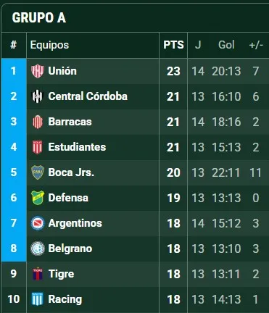Open the Boca Jrs. team name
Screen dimensions: 269x313
(x=71, y=172)
